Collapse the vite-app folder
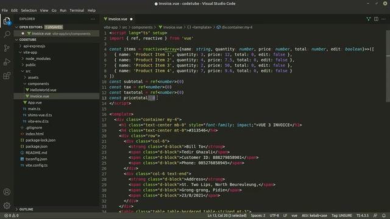The width and height of the screenshot is (390, 219). pyautogui.click(x=30, y=52)
